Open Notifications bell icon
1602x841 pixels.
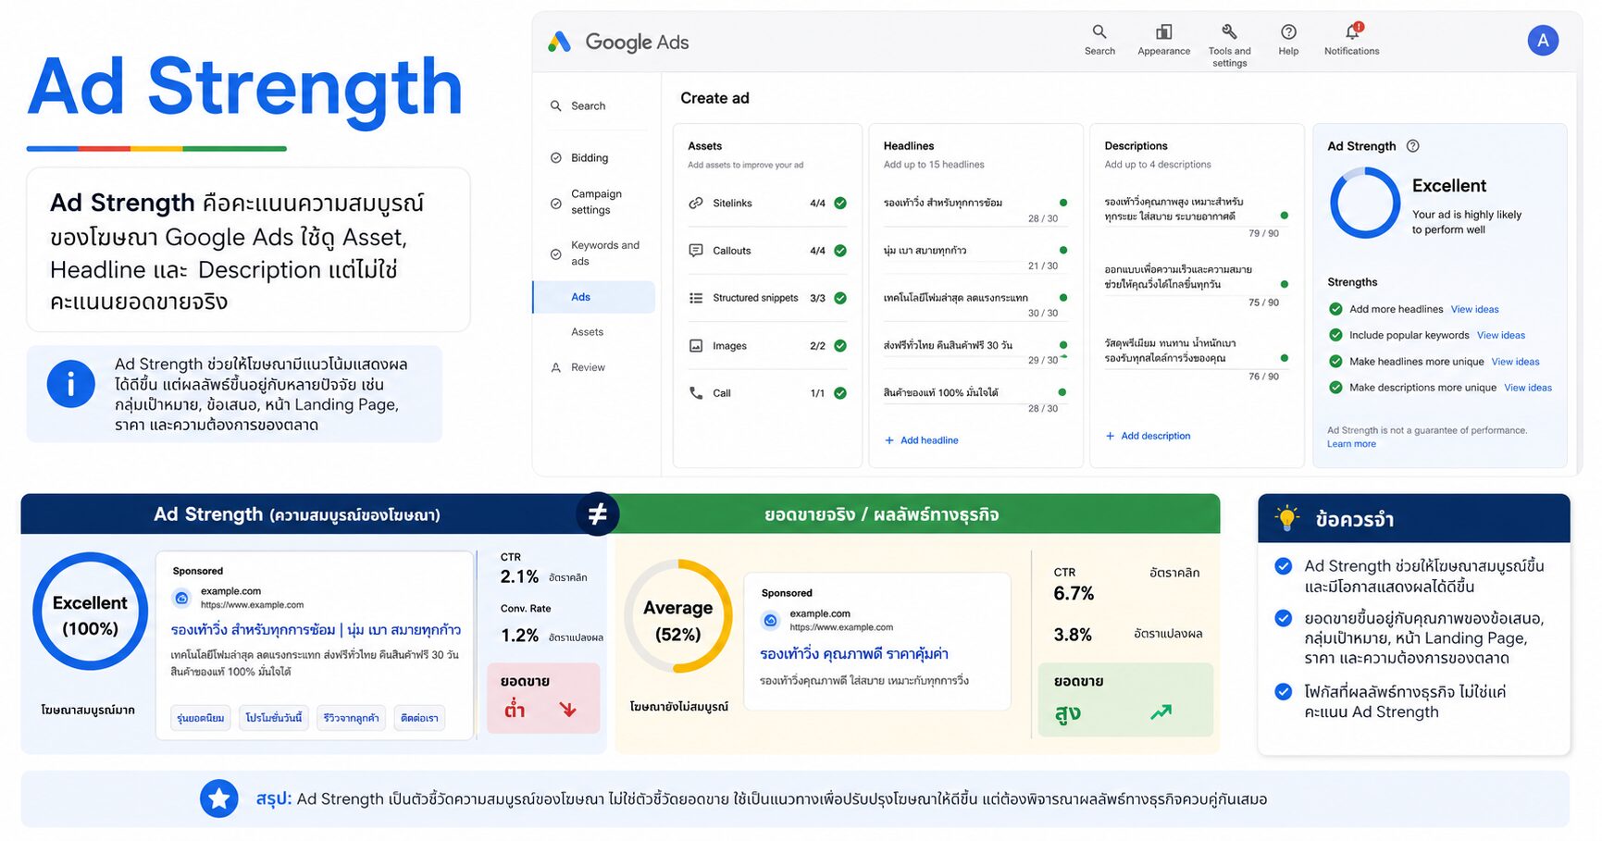click(1352, 31)
